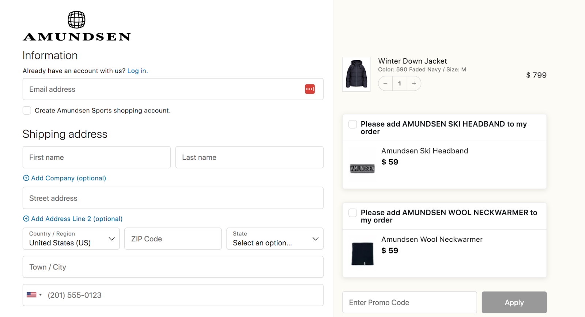Viewport: 585px width, 317px height.
Task: Click the Amundsen globe logo icon
Action: point(76,20)
